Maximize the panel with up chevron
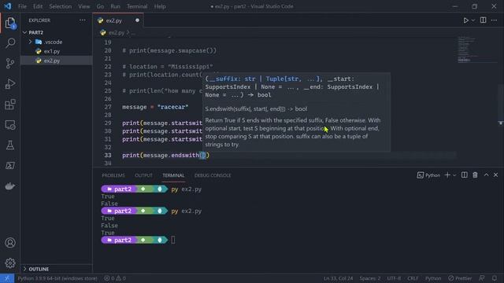This screenshot has width=504, height=283. coord(486,175)
